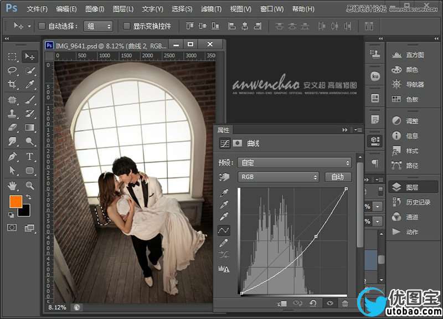Open the 直方图 panel
Image resolution: width=443 pixels, height=319 pixels.
pos(408,55)
